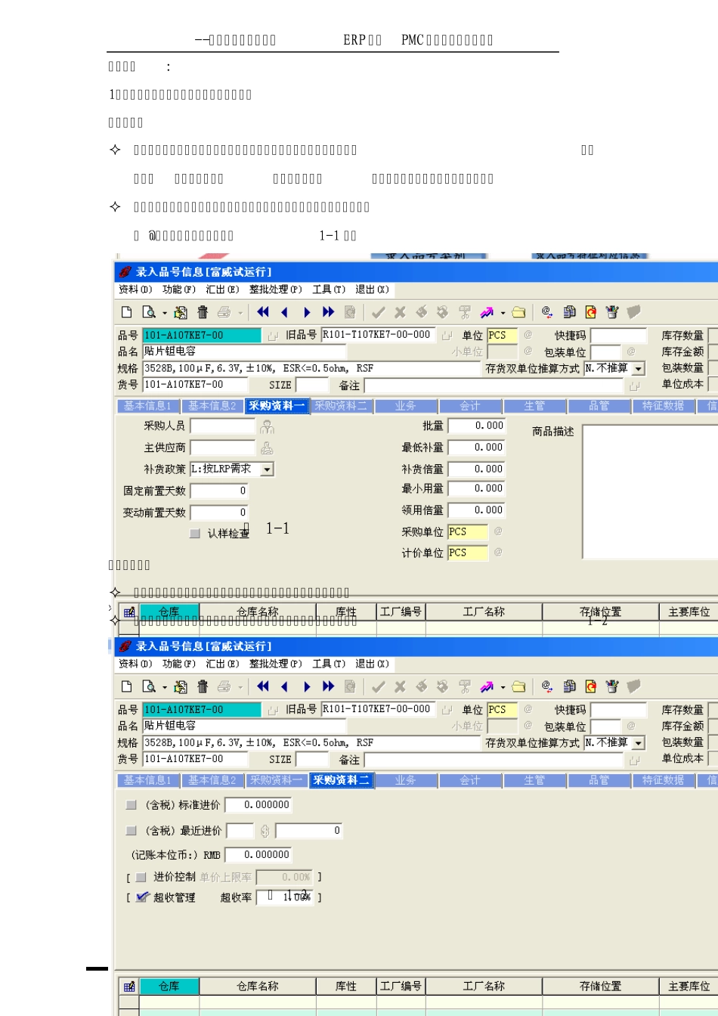Screen dimensions: 718x1016
Task: Open 汇出(E) menu in 采购资料二 window
Action: point(222,664)
